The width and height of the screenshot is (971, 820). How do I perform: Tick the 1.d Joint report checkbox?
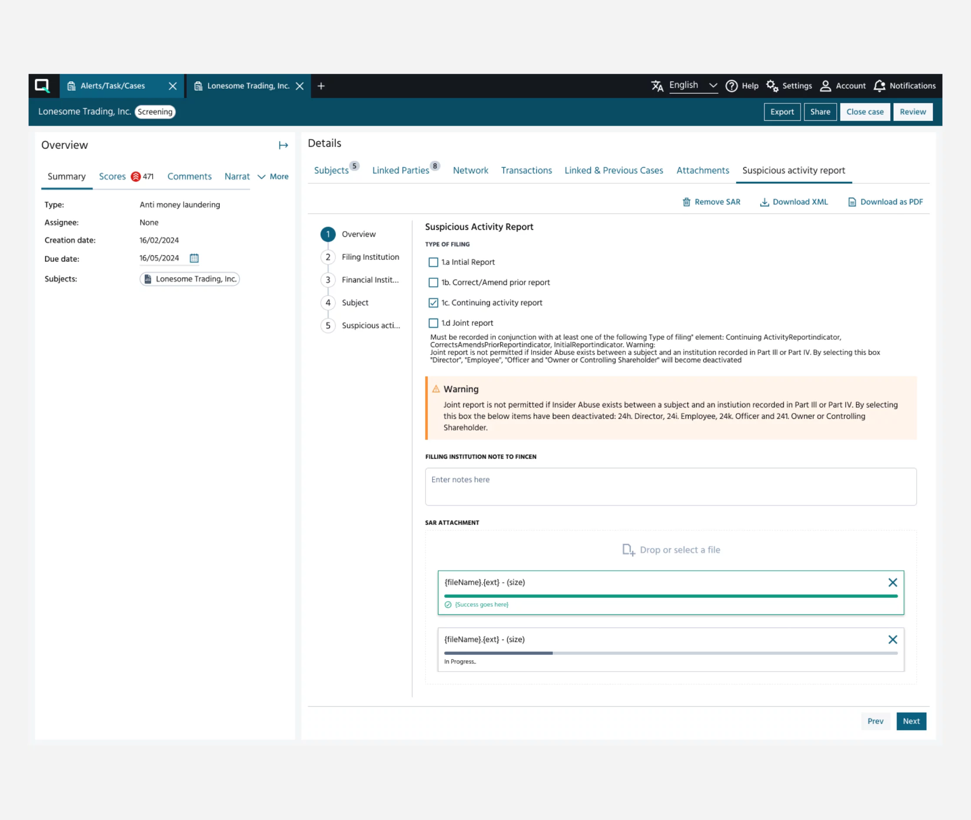point(433,323)
